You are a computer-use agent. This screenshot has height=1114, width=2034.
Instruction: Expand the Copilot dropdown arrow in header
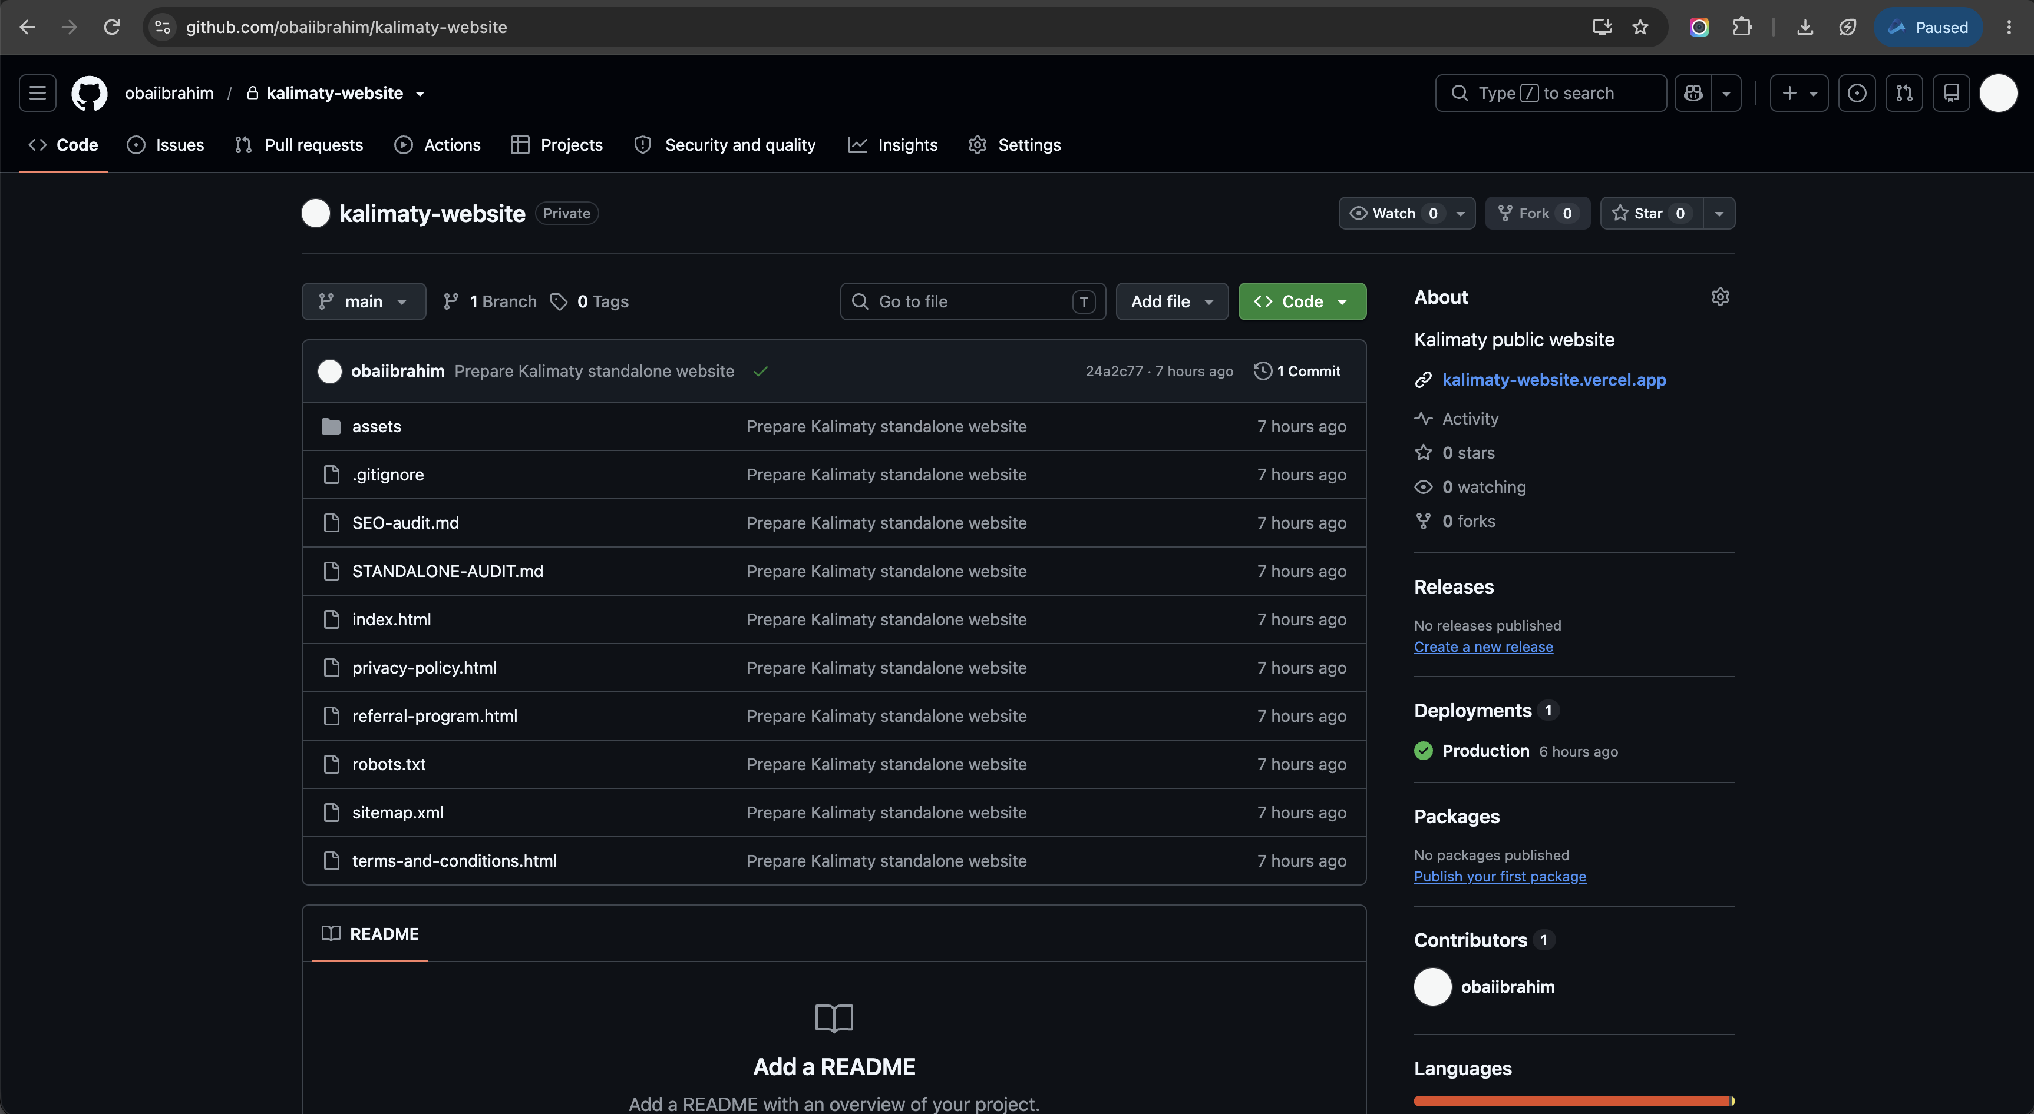coord(1726,93)
